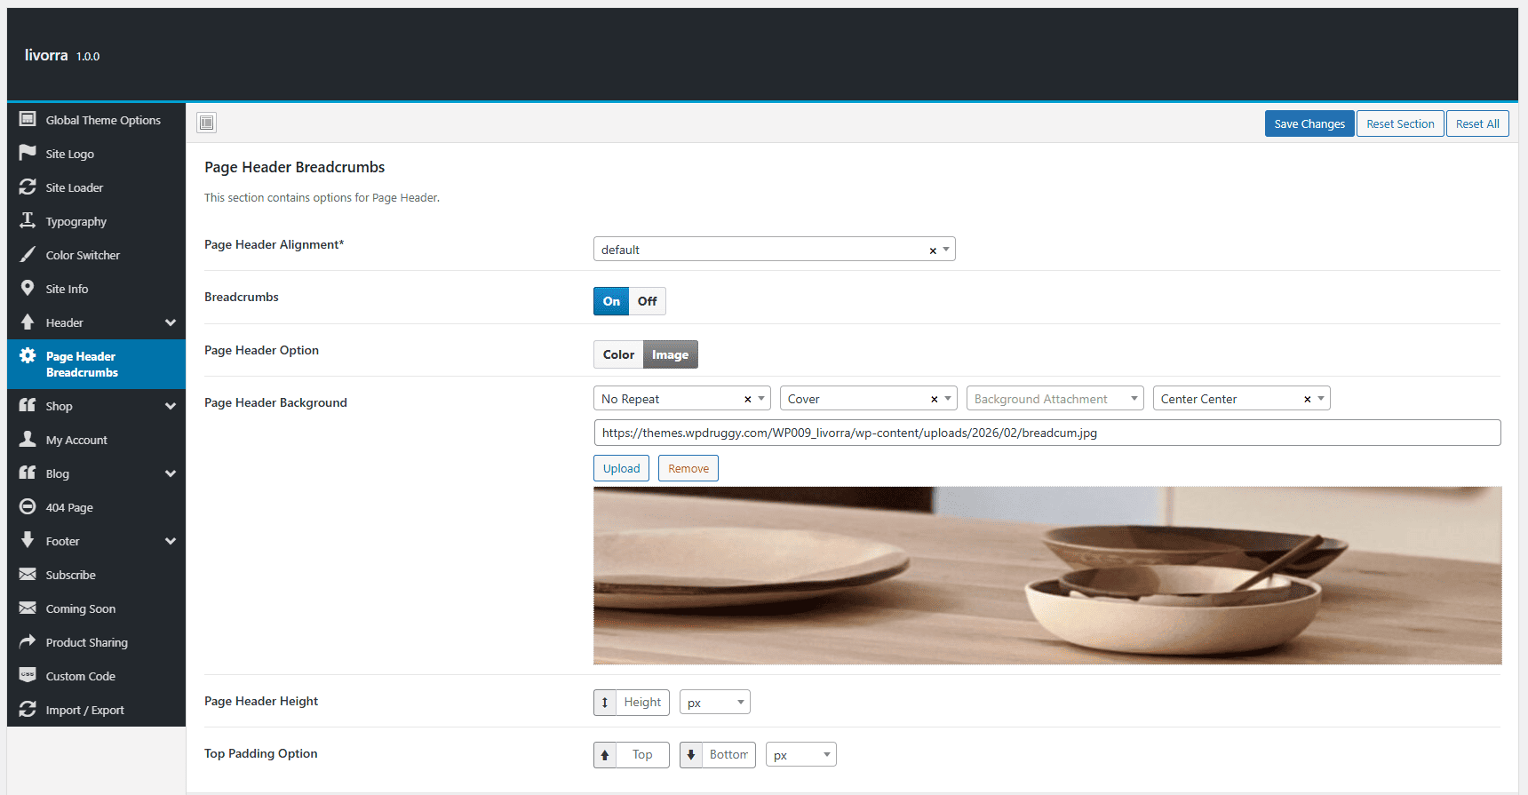
Task: Click the Color Switcher brush icon
Action: 28,254
